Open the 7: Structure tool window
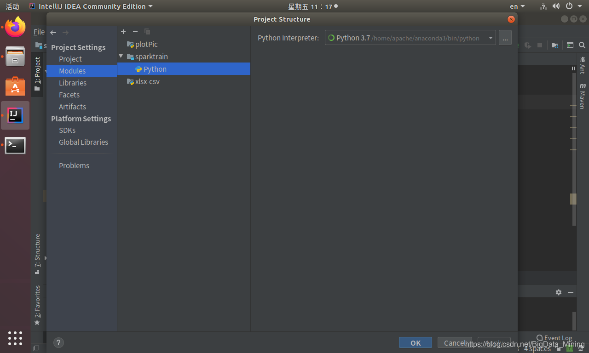 coord(37,254)
